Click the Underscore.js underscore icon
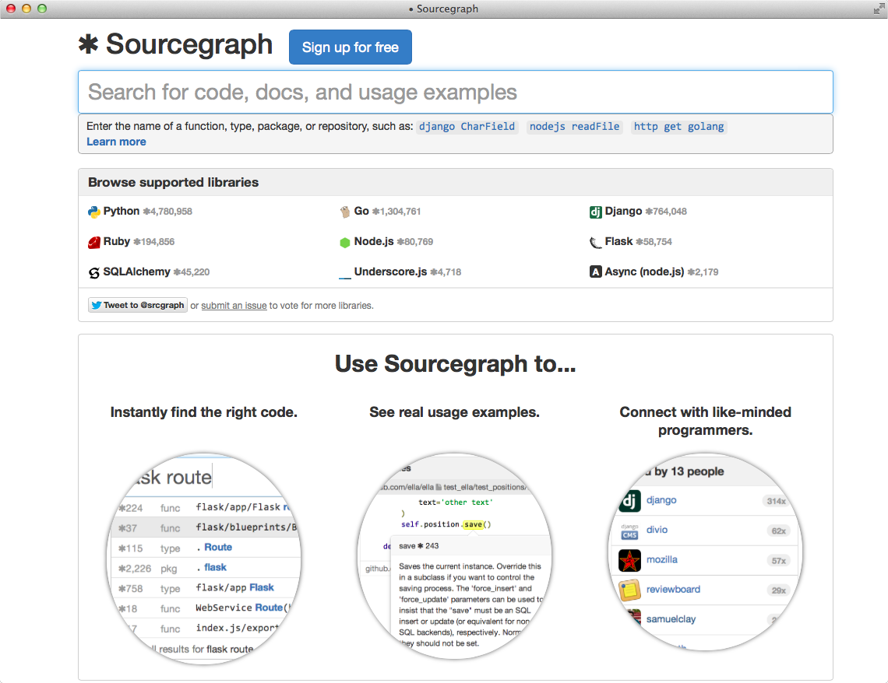Viewport: 888px width, 683px height. tap(345, 277)
